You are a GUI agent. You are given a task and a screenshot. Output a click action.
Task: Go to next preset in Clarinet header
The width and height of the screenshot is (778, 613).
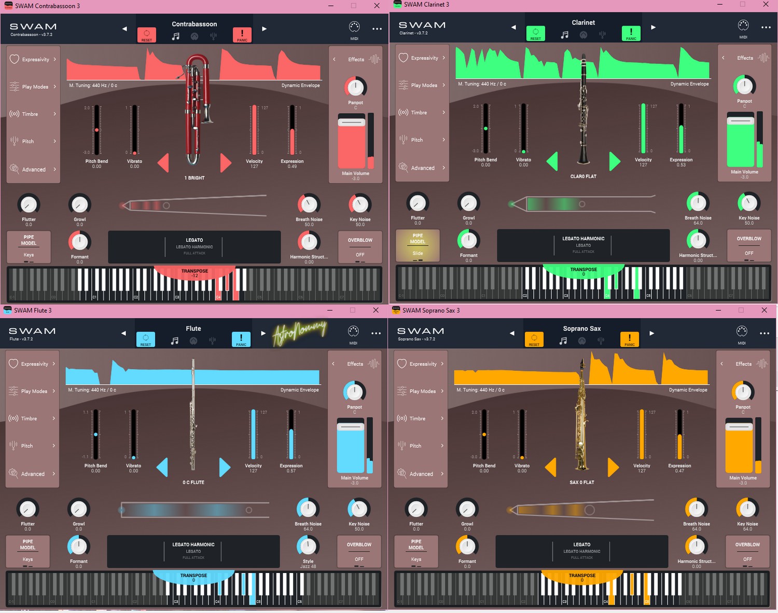point(653,28)
